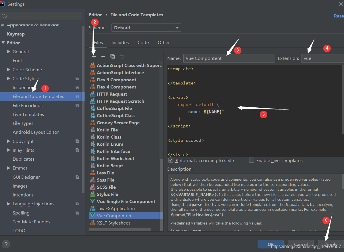The image size is (344, 252).
Task: Expand the Color Scheme node
Action: pyautogui.click(x=9, y=70)
